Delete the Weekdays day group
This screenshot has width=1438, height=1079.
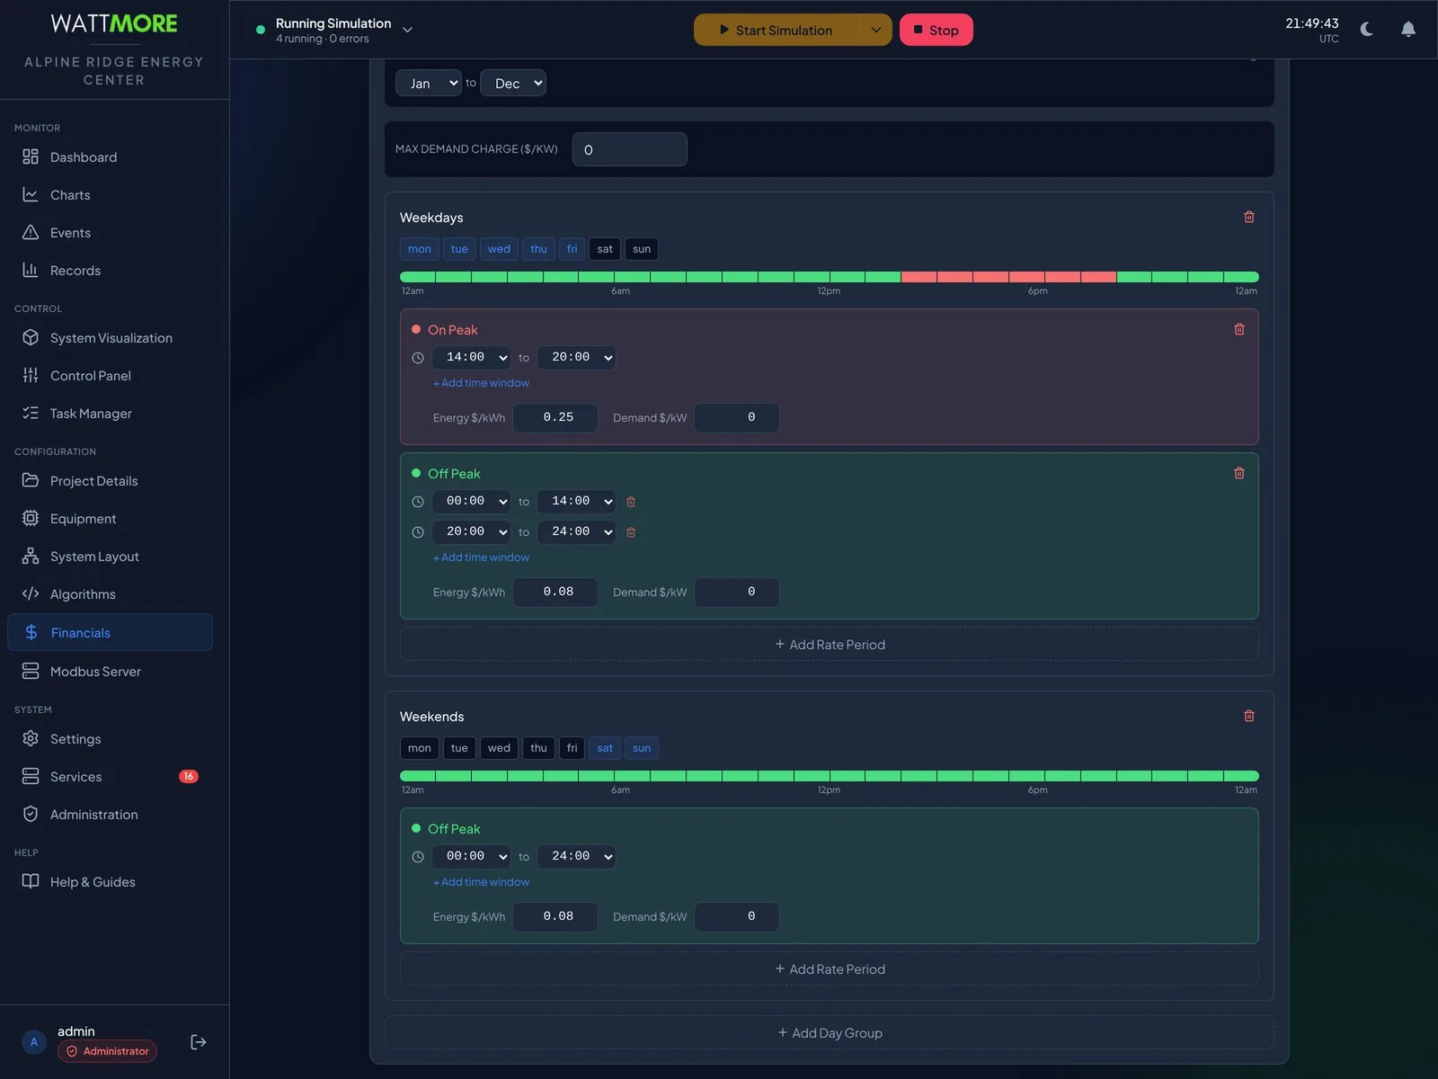point(1248,217)
